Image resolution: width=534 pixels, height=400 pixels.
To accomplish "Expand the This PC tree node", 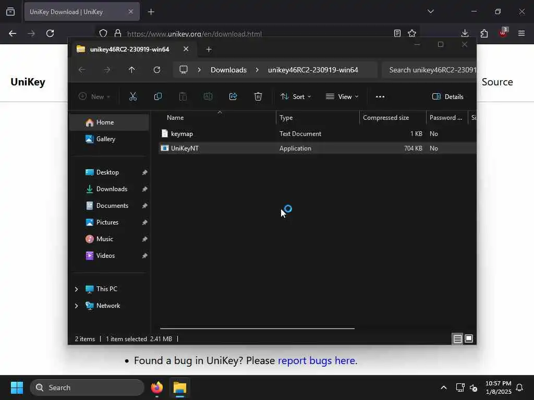I will coord(76,289).
